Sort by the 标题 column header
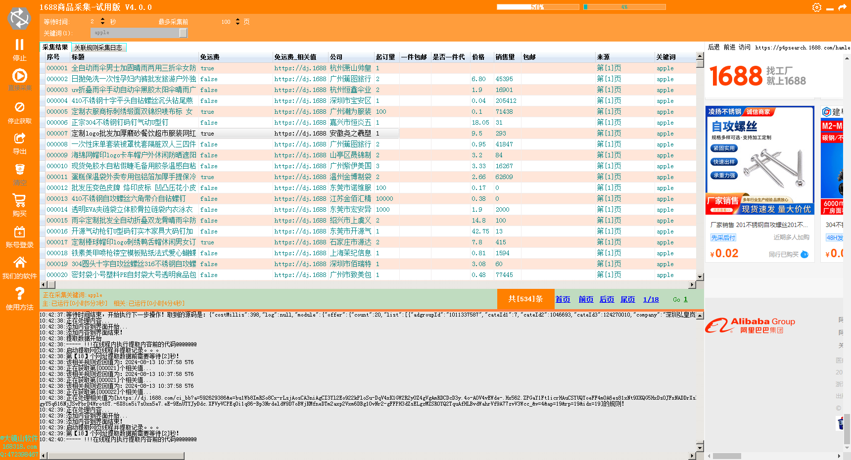The image size is (851, 460). 134,57
